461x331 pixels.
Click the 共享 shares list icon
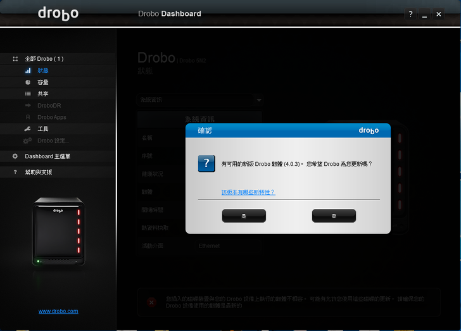click(28, 94)
